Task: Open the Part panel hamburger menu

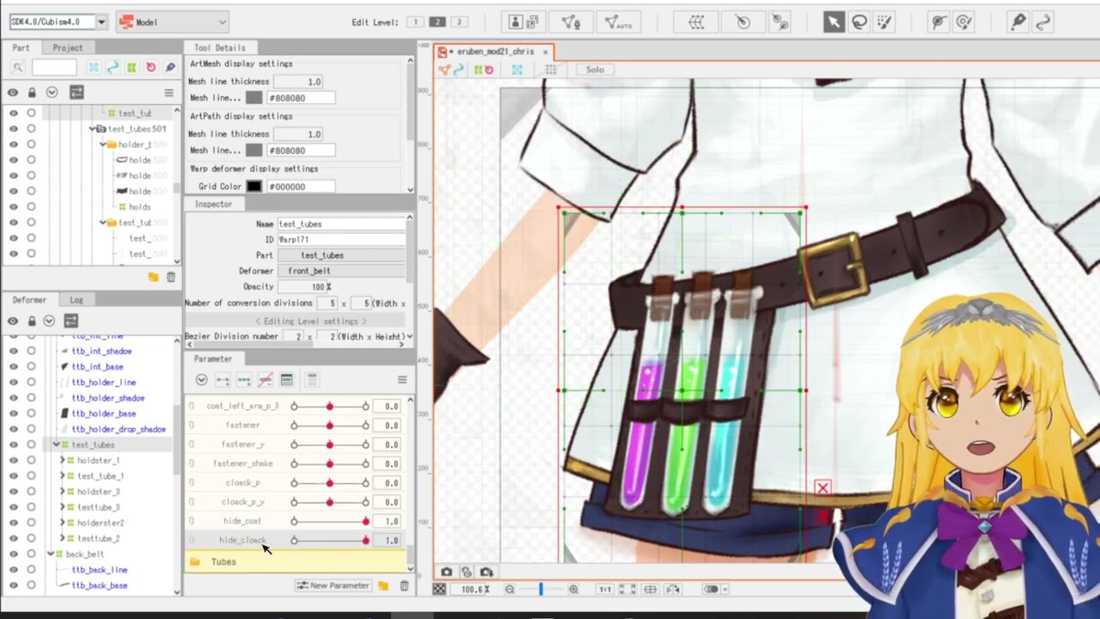Action: pyautogui.click(x=168, y=92)
